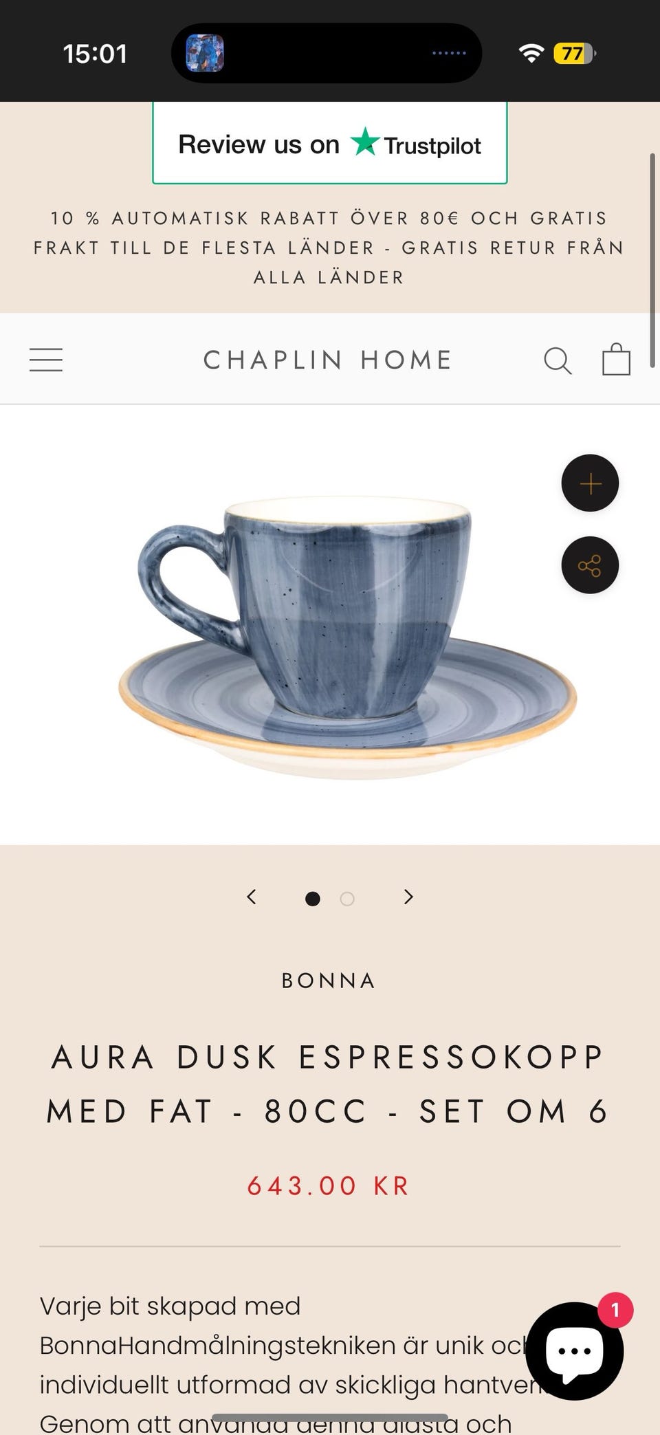The width and height of the screenshot is (660, 1435).
Task: Open the shopping bag cart
Action: click(x=616, y=359)
